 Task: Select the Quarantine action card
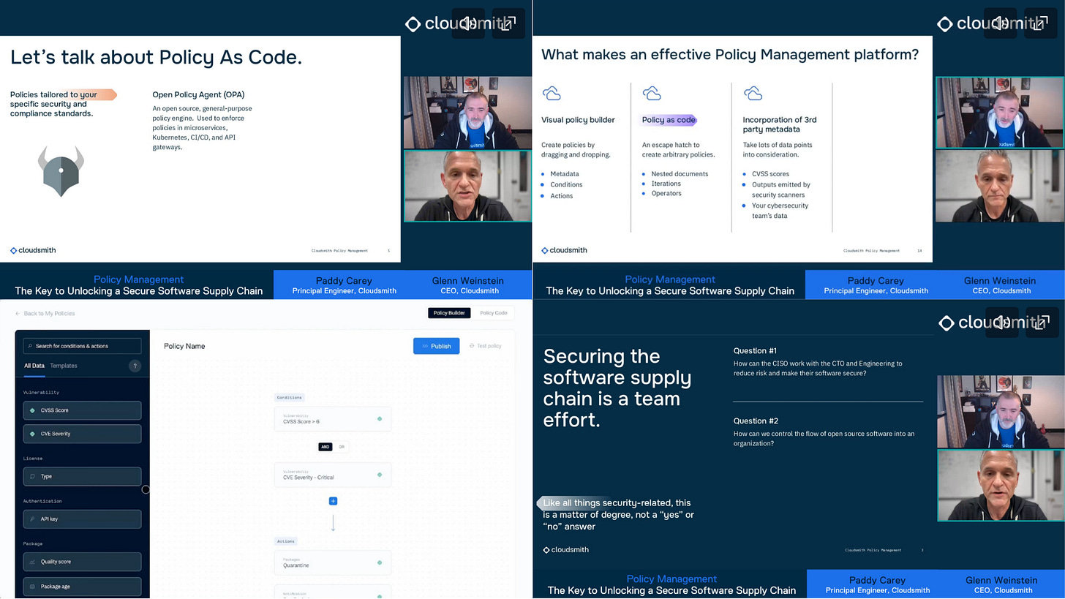[x=333, y=562]
